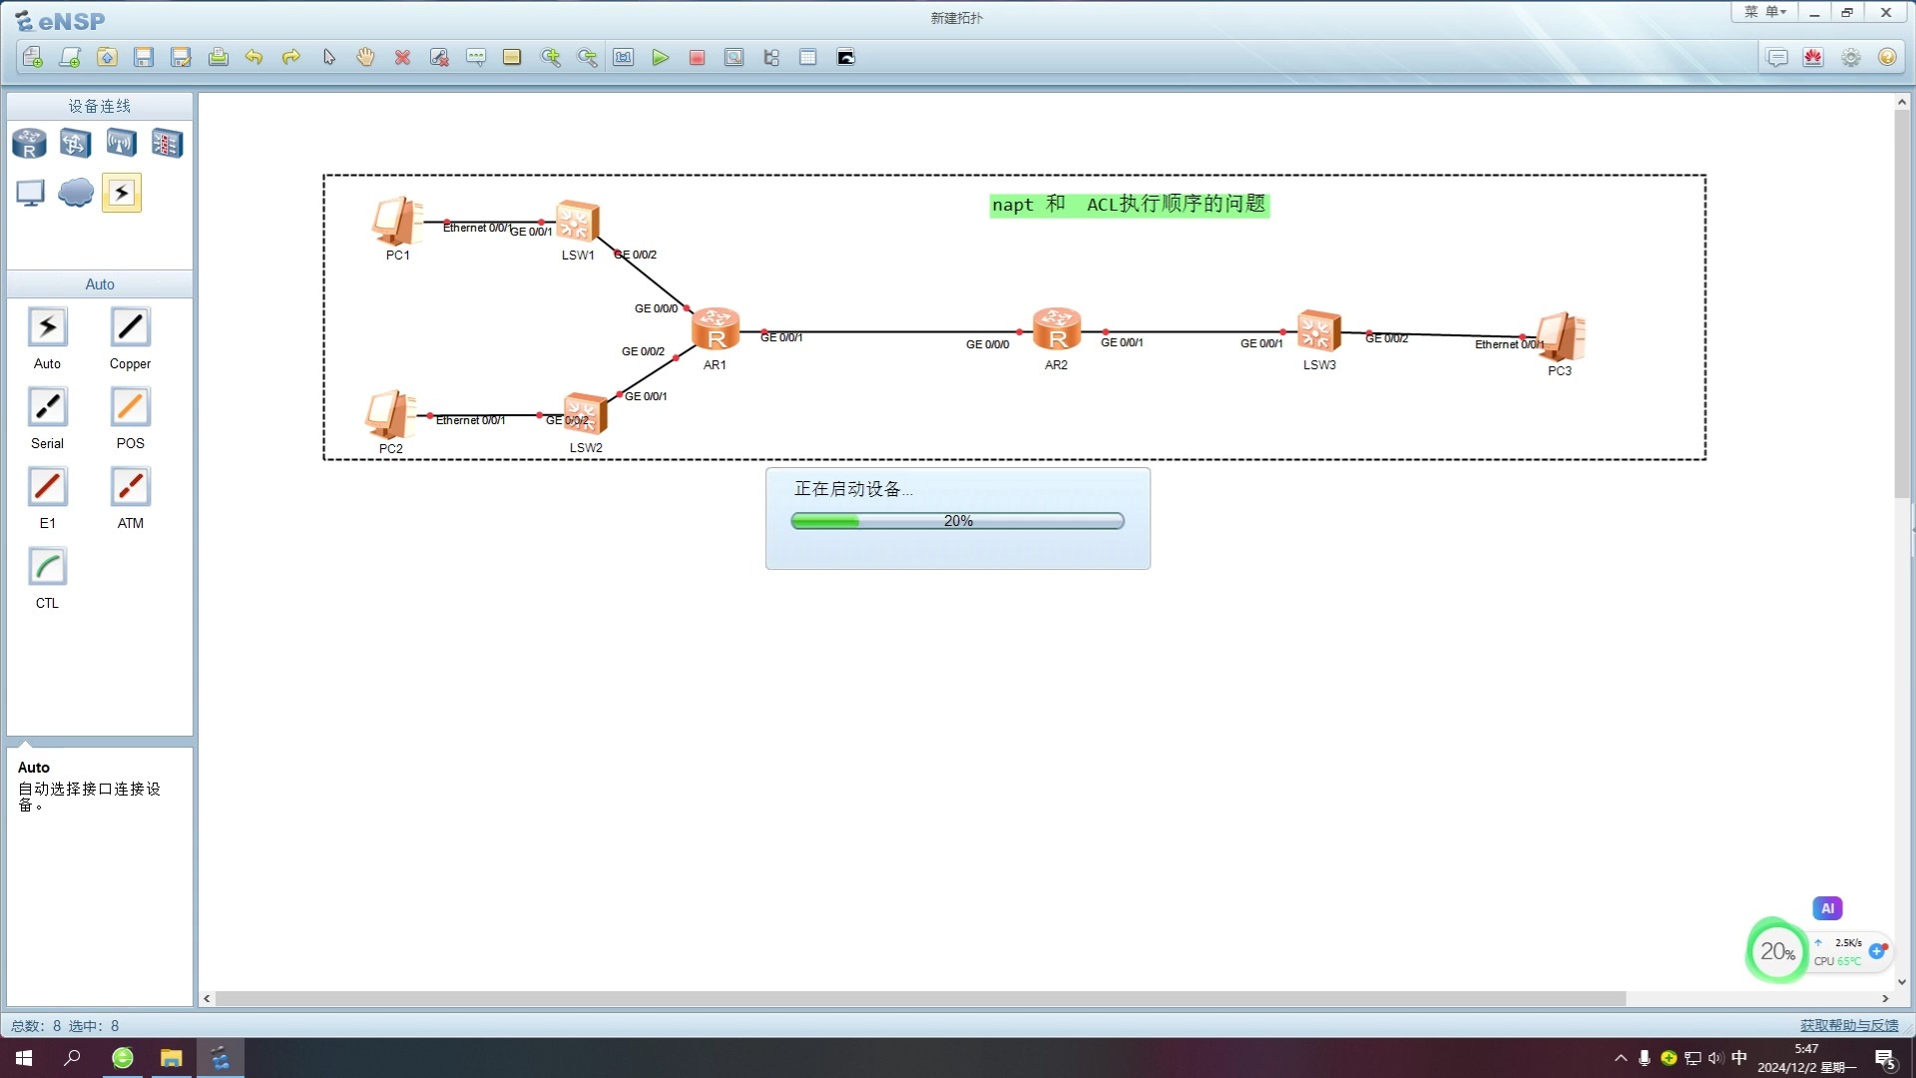Open Windows taskbar search
1916x1078 pixels.
[72, 1058]
